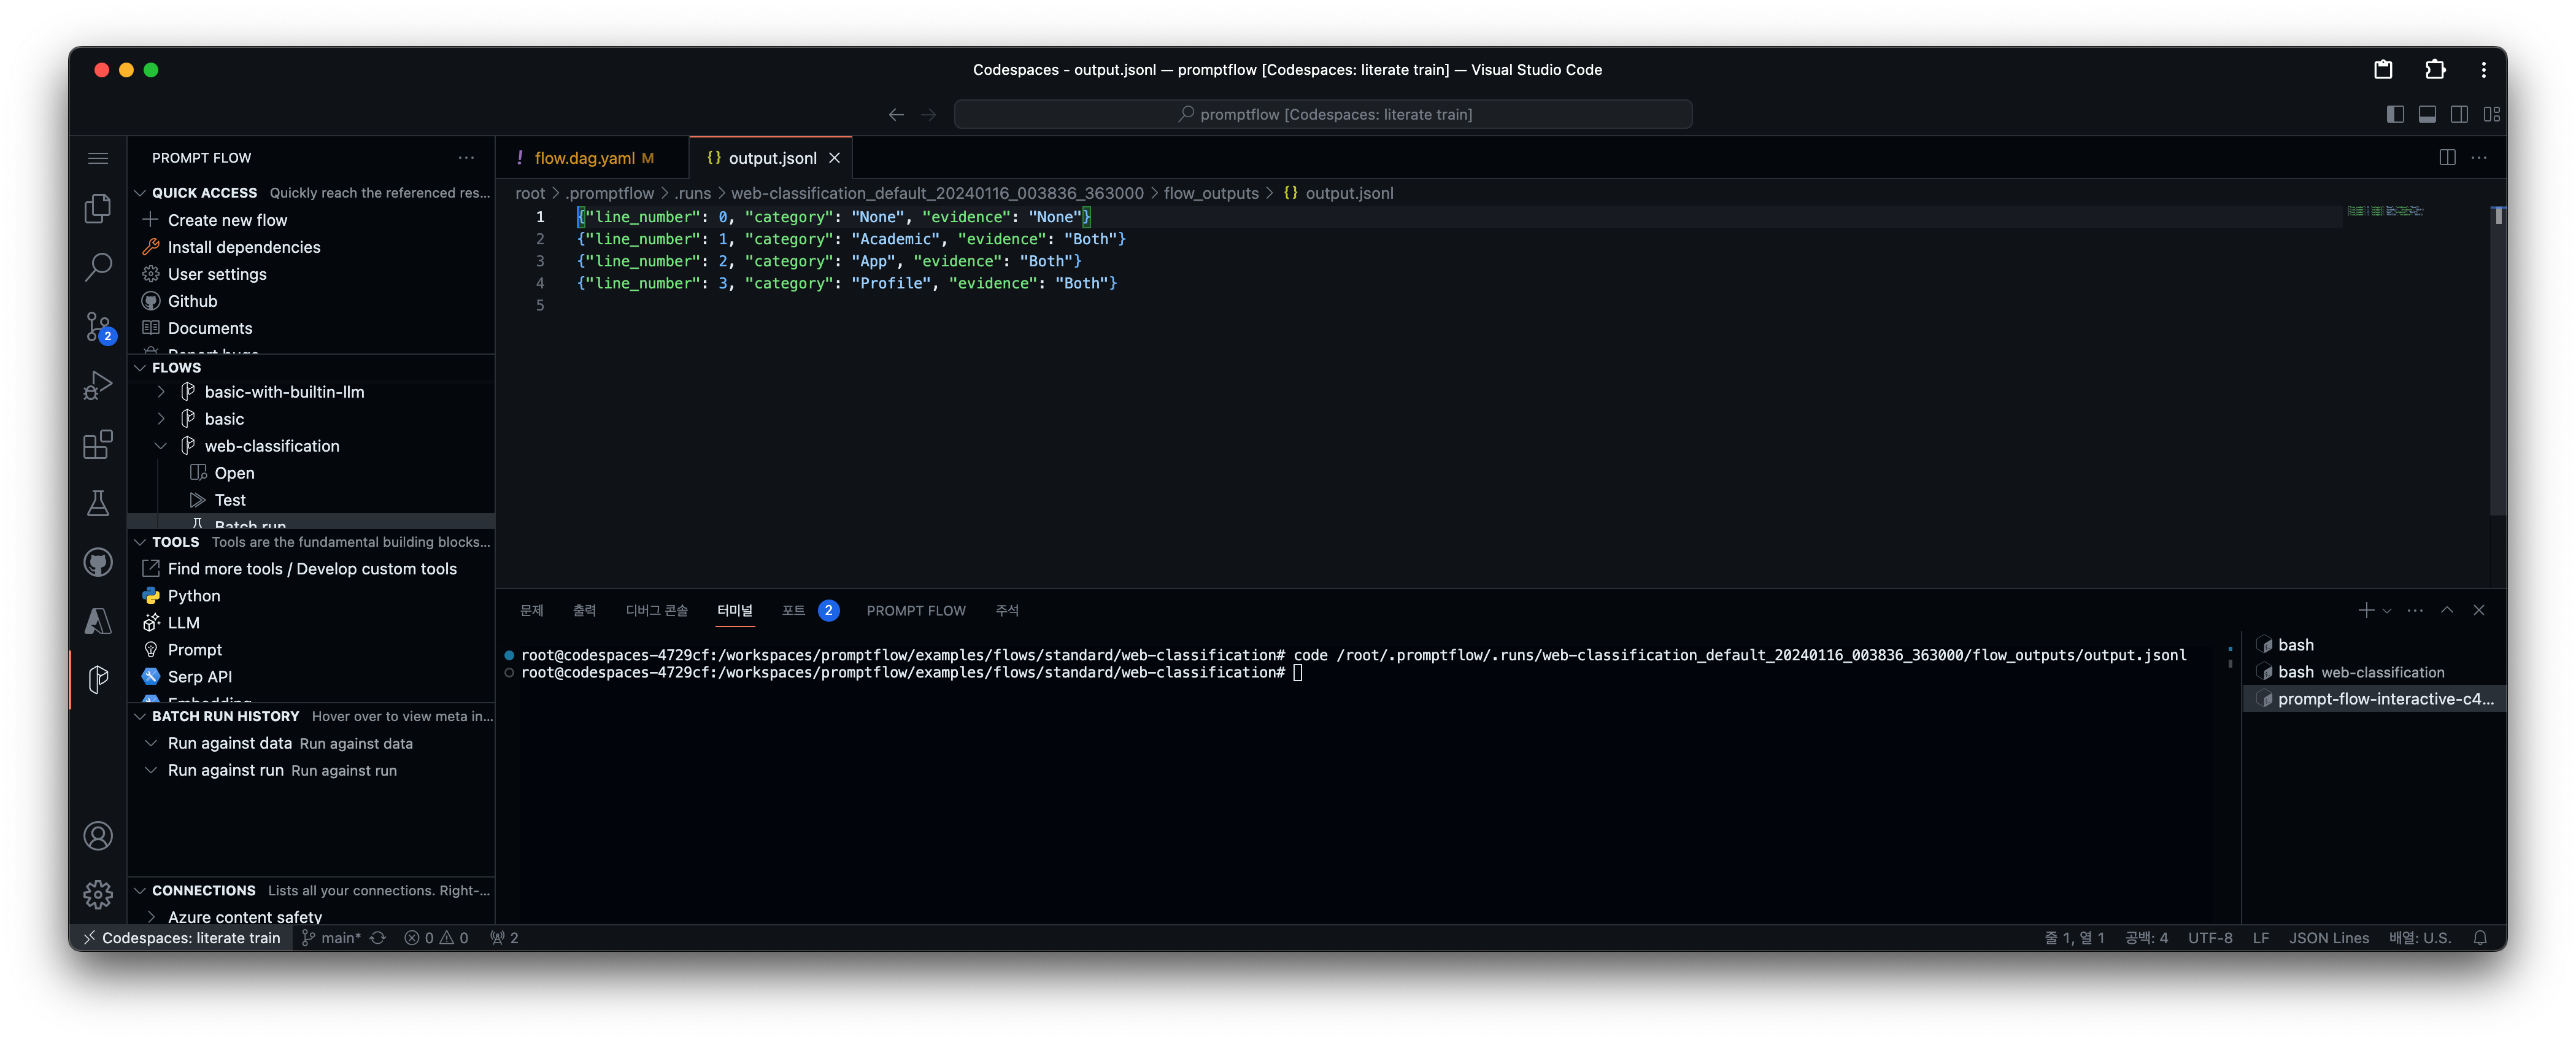
Task: Close the output.jsonl tab
Action: 834,158
